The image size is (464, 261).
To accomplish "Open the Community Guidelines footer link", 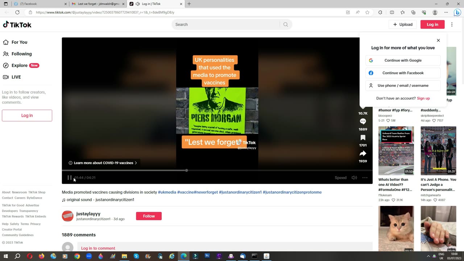I will point(18,235).
